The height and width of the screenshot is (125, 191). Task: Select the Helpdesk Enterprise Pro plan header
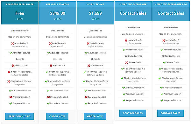tap(171, 4)
